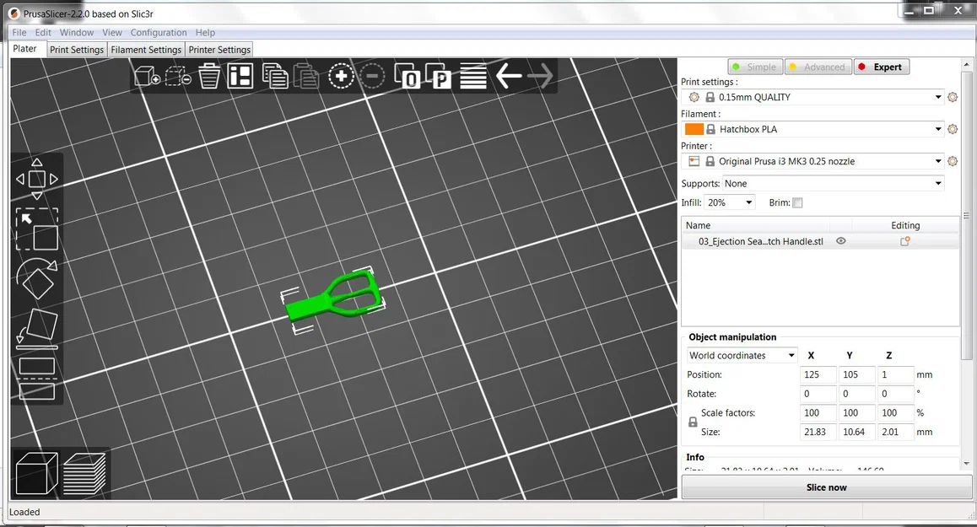Switch to the Printer Settings tab
Screen dimensions: 977x527
point(219,49)
